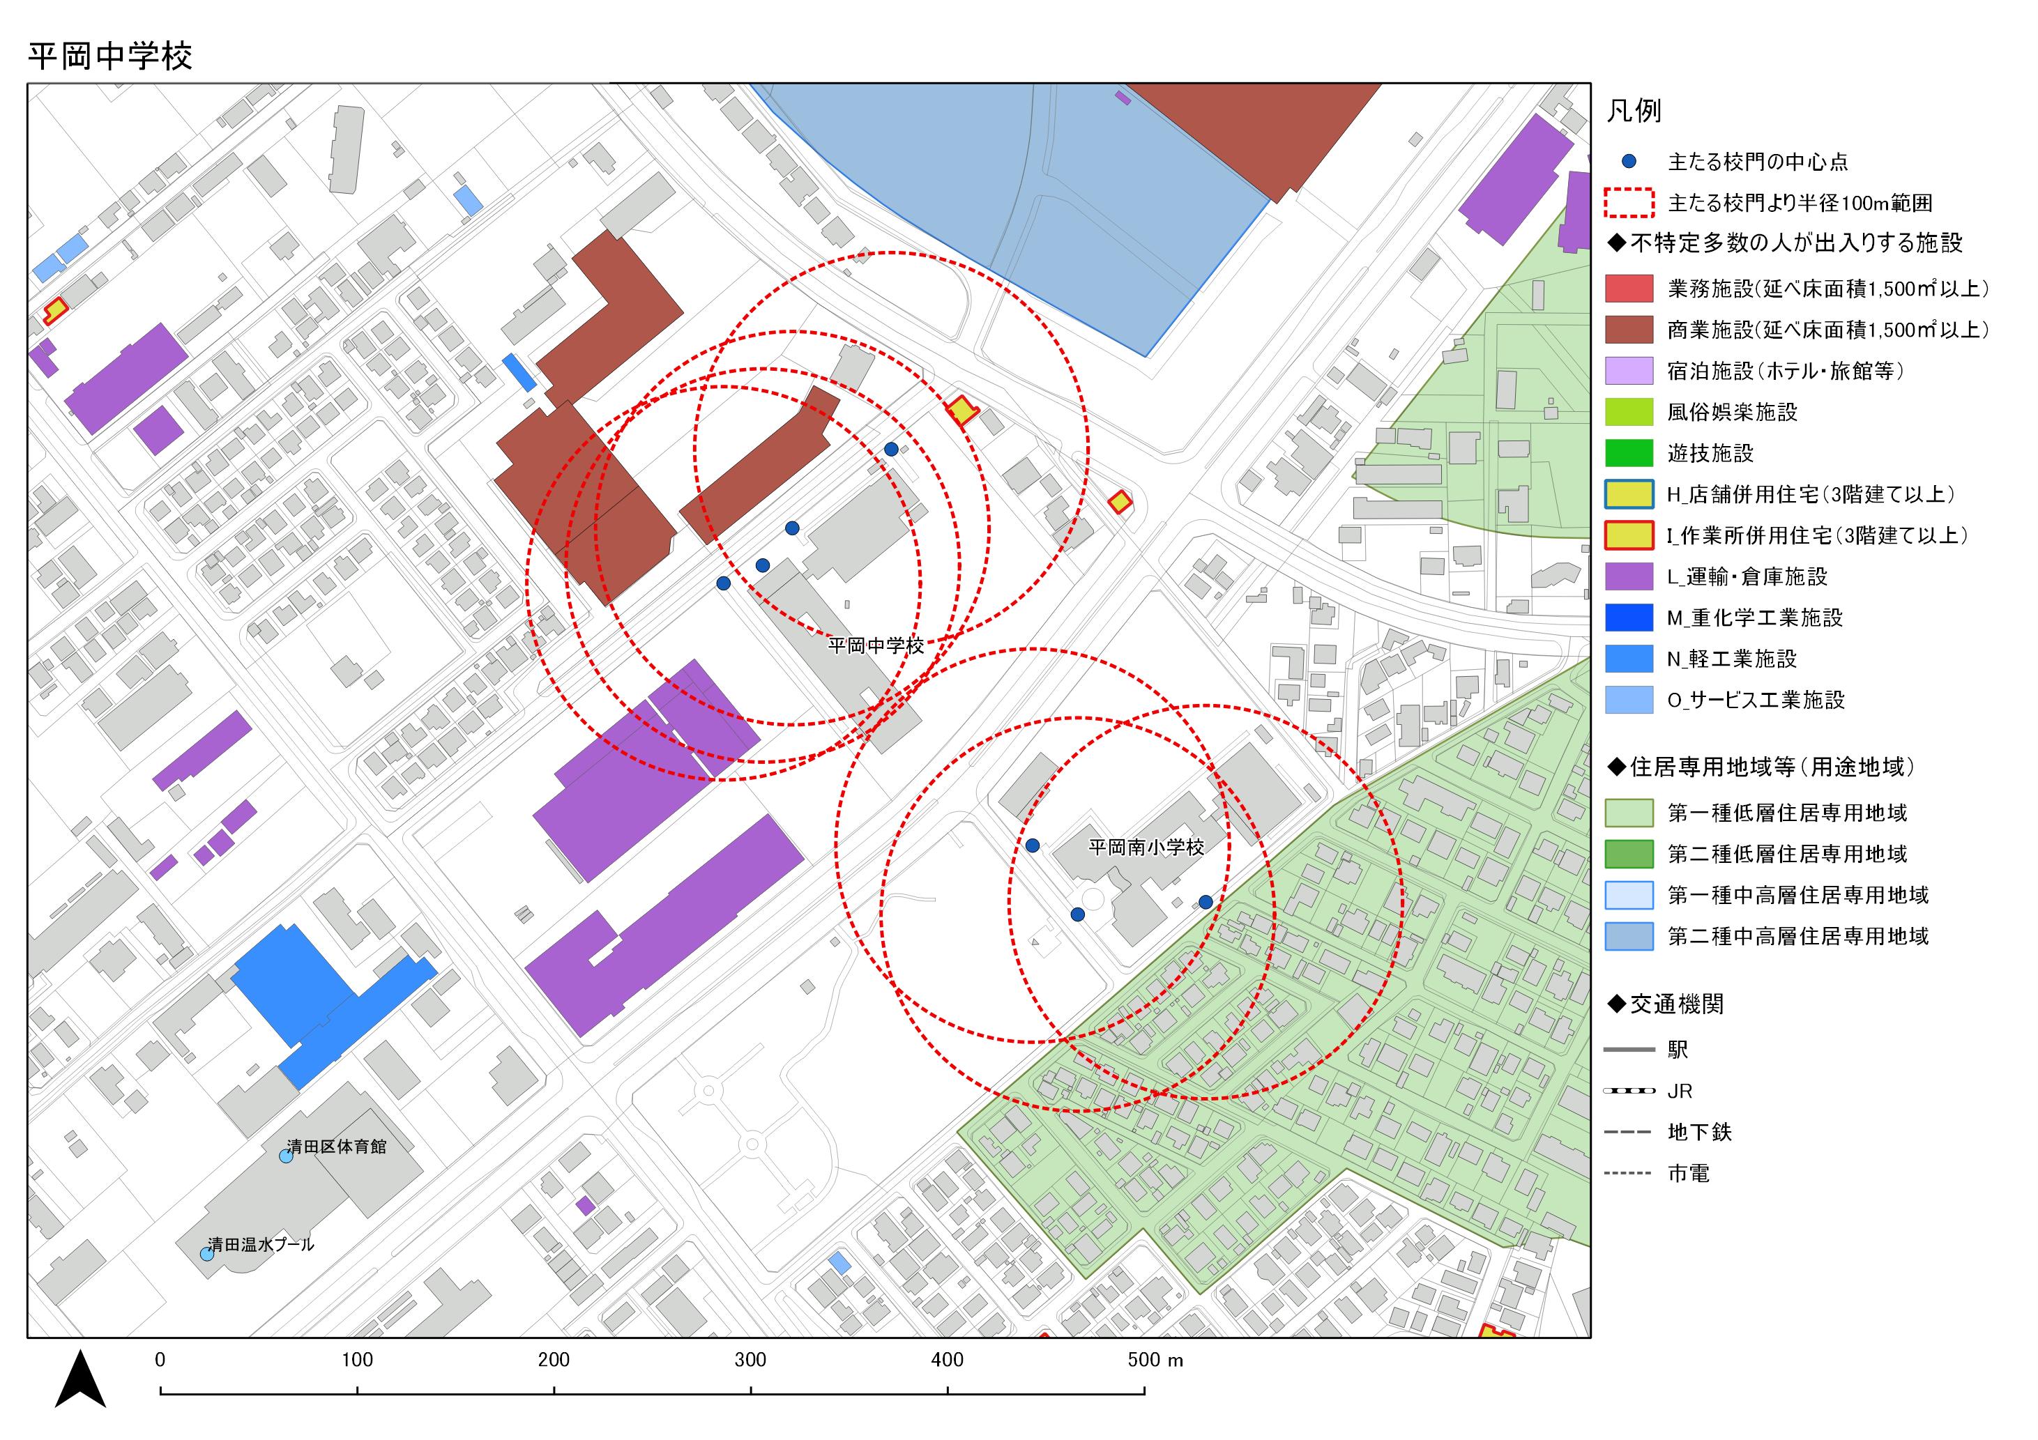2038x1440 pixels.
Task: Click the 業務施設 red legend swatch
Action: [1629, 289]
